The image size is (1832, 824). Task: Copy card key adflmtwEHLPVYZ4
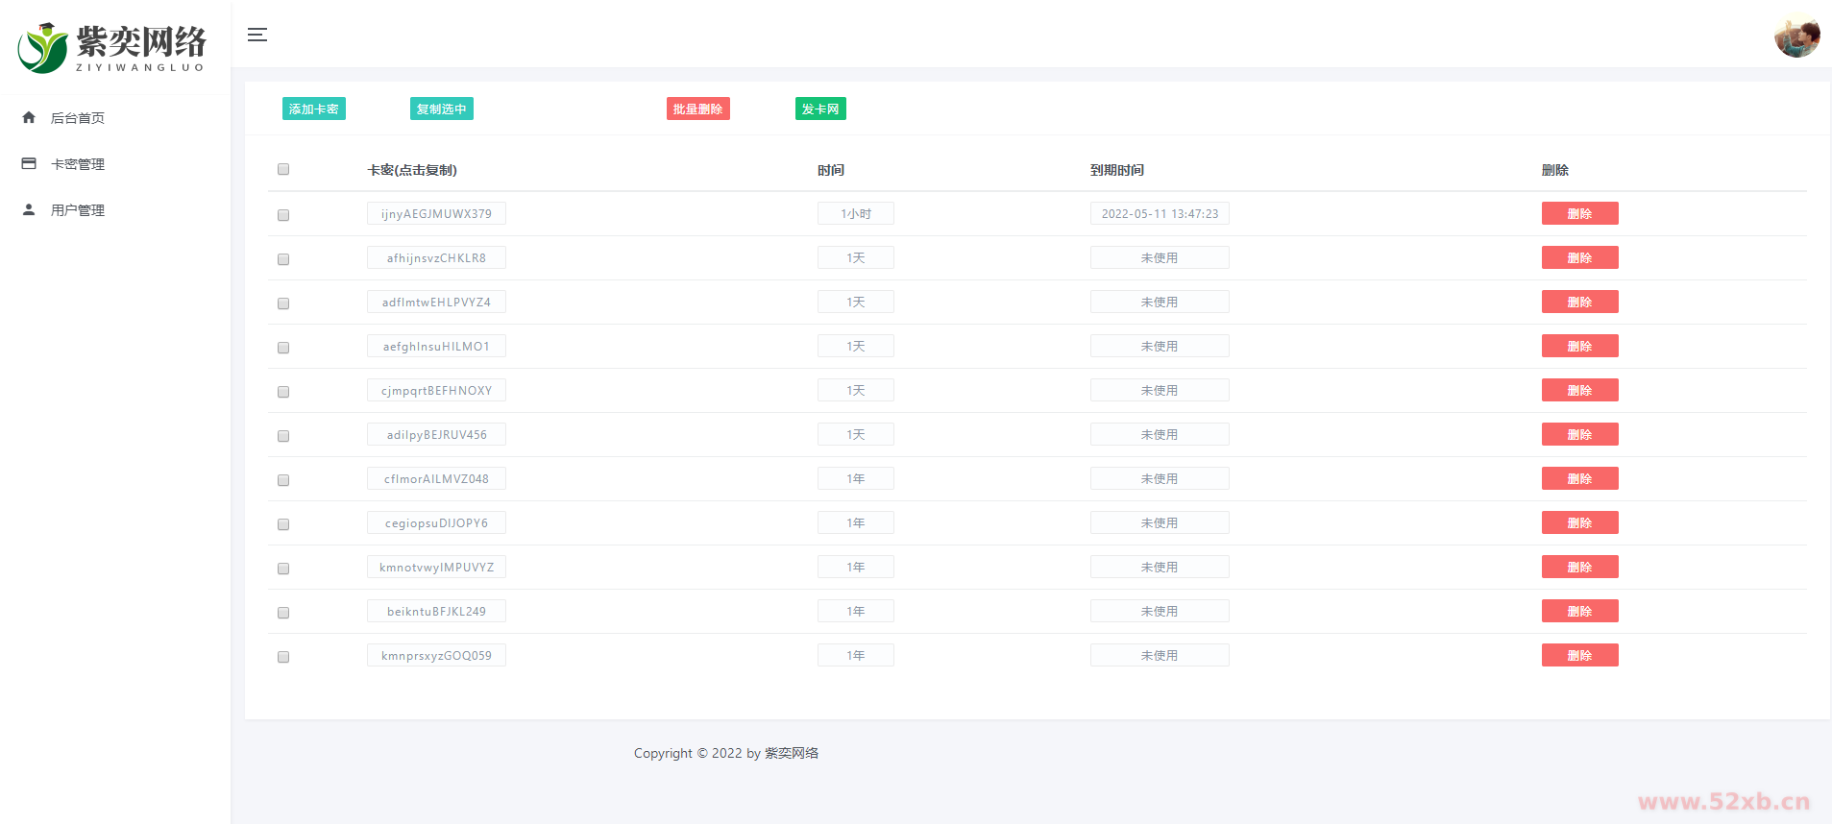(436, 302)
